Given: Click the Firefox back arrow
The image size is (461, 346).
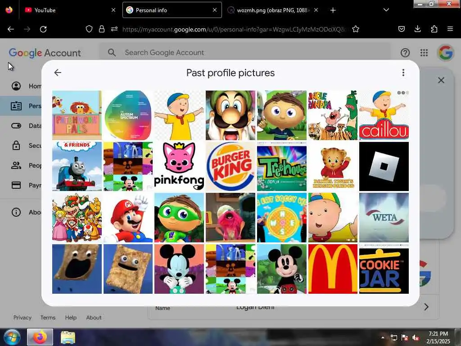Looking at the screenshot, I should click(11, 29).
